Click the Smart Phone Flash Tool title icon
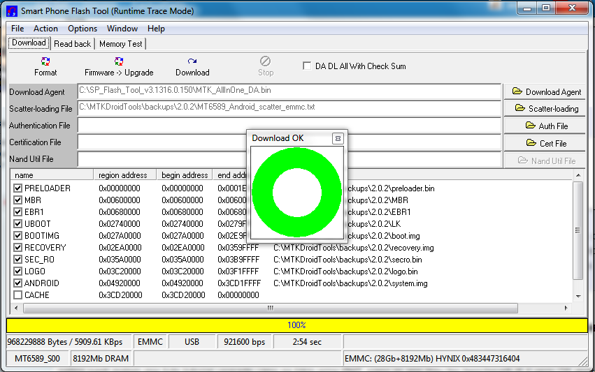595x372 pixels. 12,11
